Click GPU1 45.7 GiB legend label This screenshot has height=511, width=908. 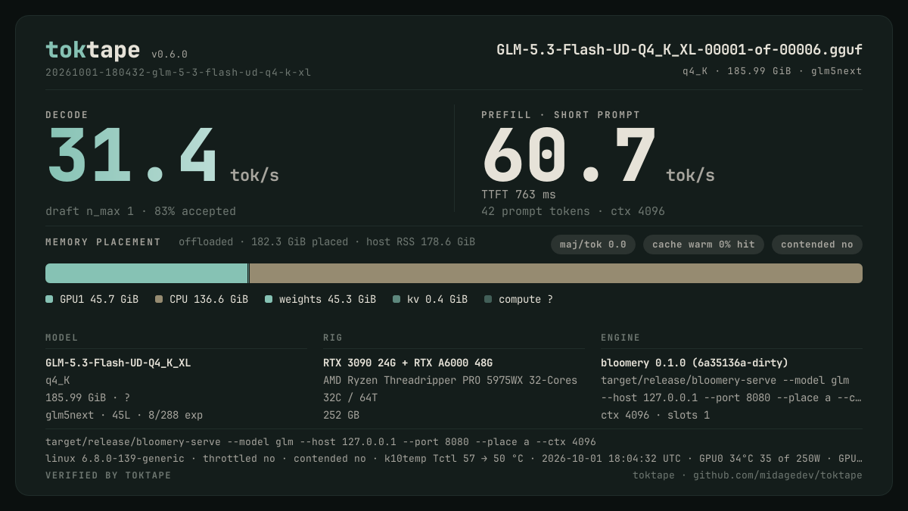click(x=99, y=299)
